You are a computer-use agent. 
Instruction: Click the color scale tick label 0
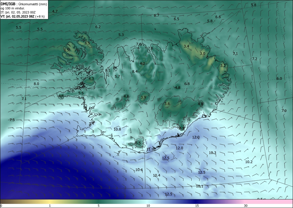[x=1, y=206]
